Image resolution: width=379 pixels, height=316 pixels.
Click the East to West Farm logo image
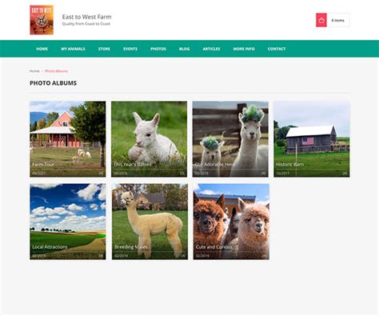pyautogui.click(x=42, y=20)
